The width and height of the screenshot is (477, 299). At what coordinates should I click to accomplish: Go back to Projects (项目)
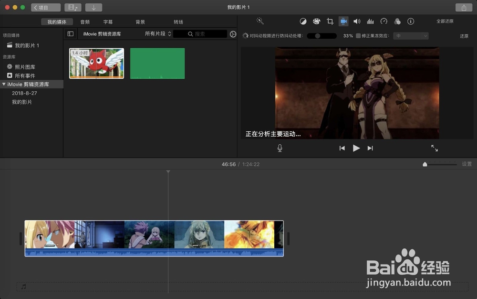46,7
